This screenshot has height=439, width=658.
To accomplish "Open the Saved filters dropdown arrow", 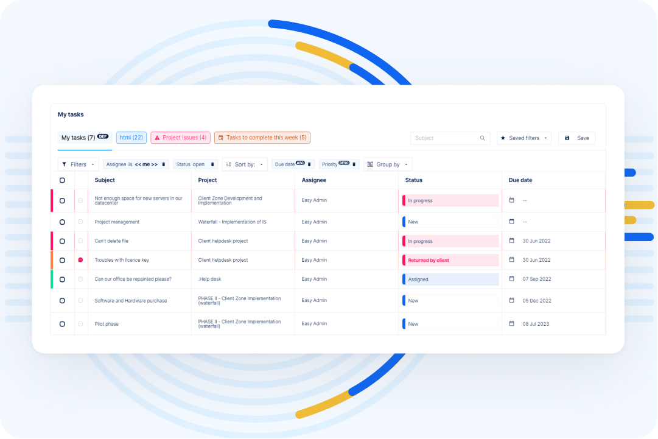I will click(x=545, y=138).
